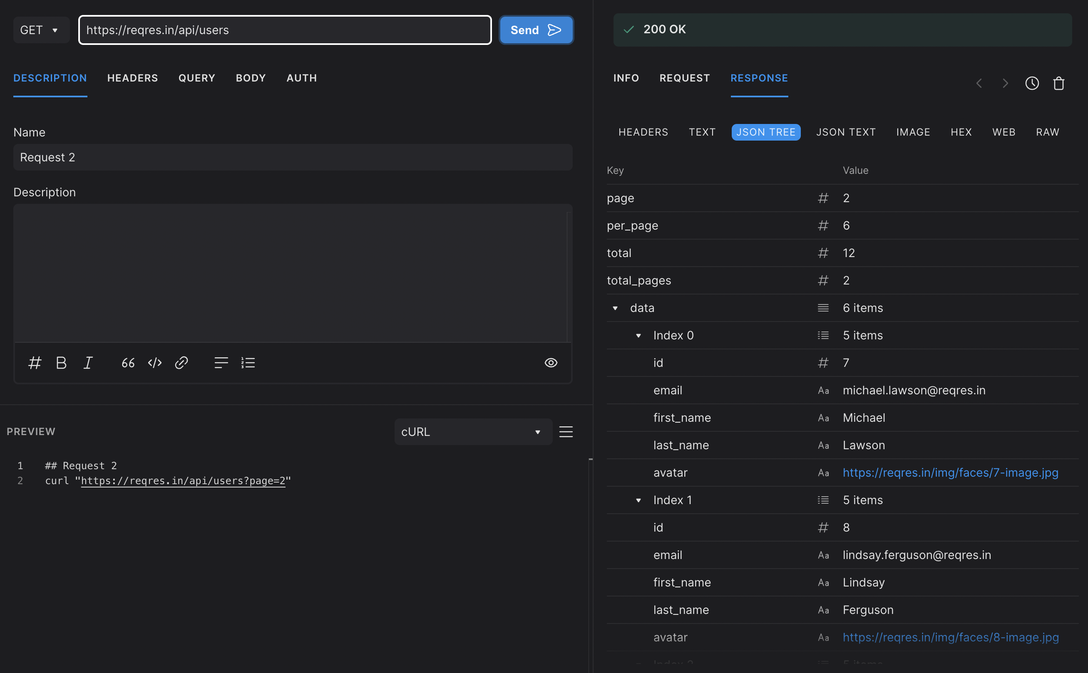This screenshot has height=673, width=1088.
Task: Switch to JSON TEXT response view
Action: click(x=845, y=132)
